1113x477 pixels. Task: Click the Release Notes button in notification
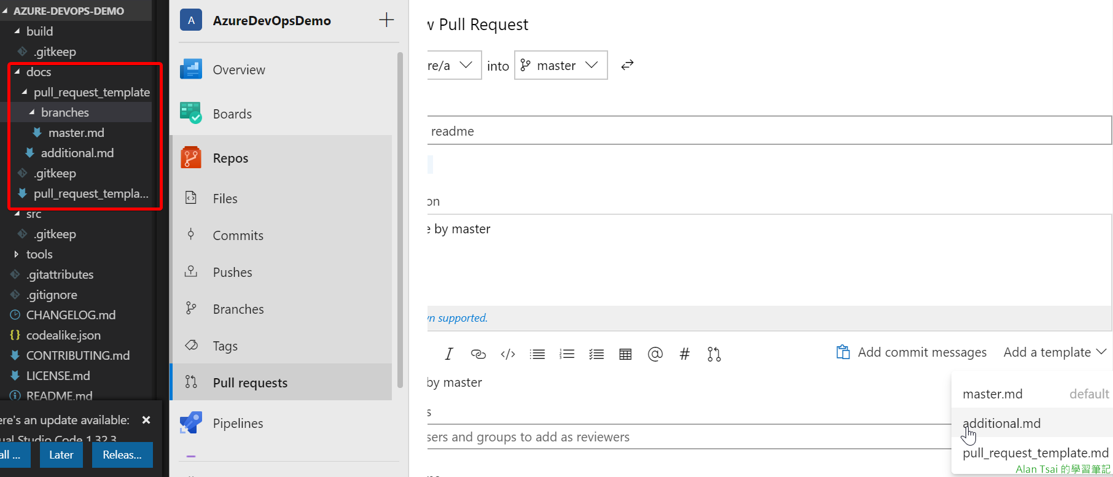pyautogui.click(x=122, y=455)
